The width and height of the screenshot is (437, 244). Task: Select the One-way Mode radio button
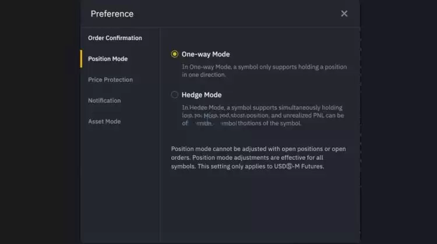tap(175, 54)
